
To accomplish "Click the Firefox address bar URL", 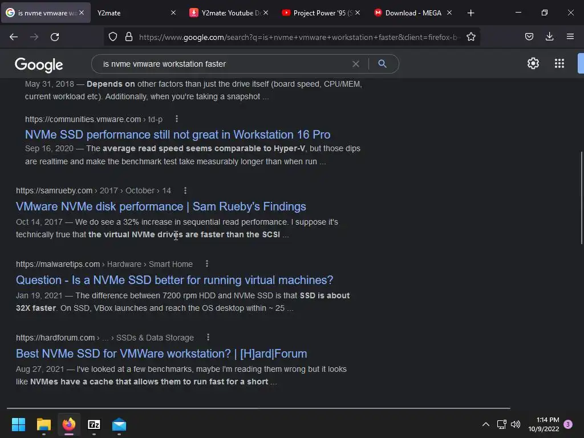I will (x=299, y=37).
